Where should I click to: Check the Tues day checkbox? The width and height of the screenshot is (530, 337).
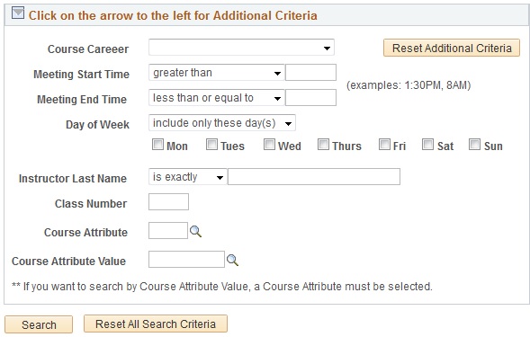(212, 145)
